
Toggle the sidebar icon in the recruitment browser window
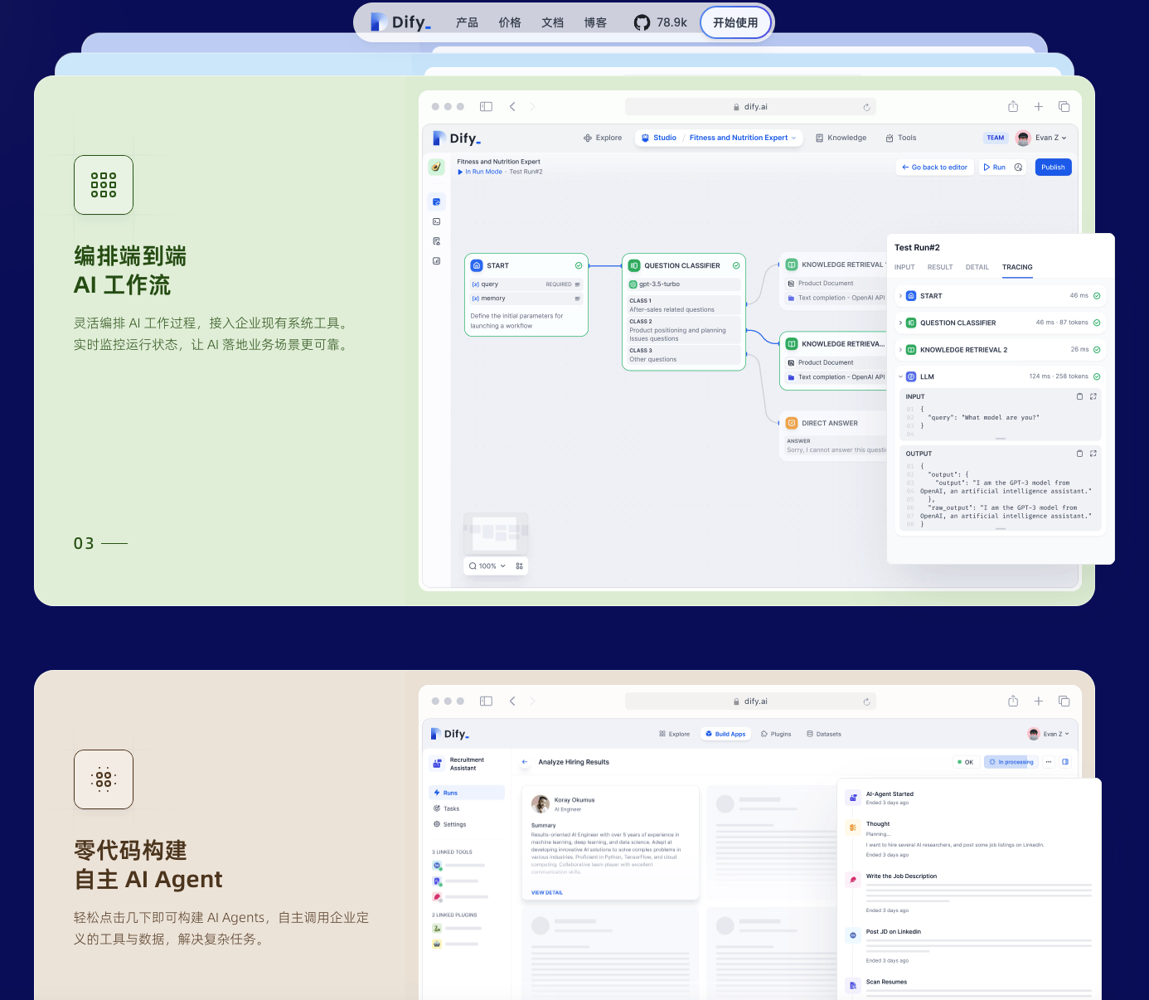pos(487,701)
